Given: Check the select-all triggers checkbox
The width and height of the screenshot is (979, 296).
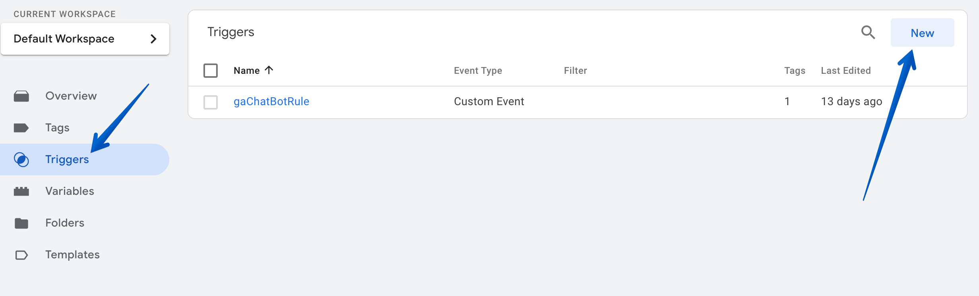Looking at the screenshot, I should 211,71.
